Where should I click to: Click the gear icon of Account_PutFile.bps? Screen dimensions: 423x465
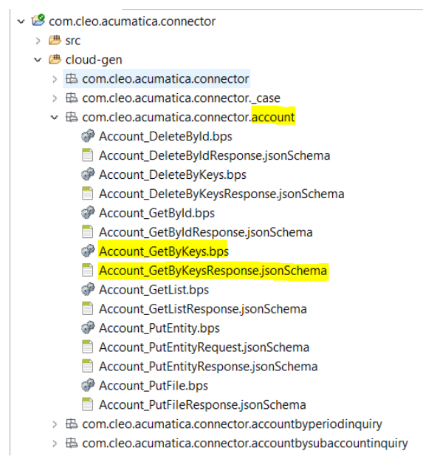click(x=88, y=385)
